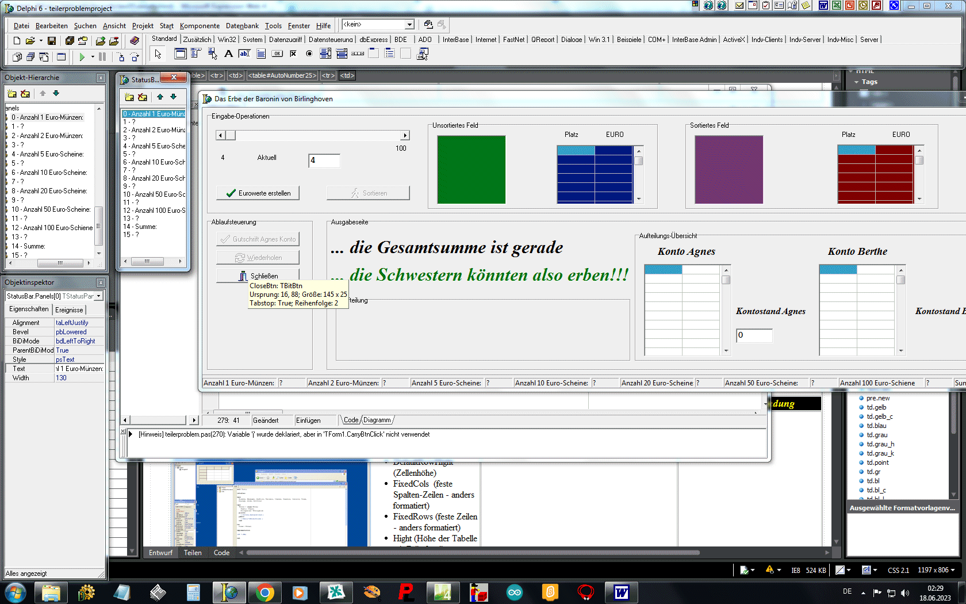Collapse the Tags panel in web editor
966x604 pixels.
pyautogui.click(x=856, y=82)
